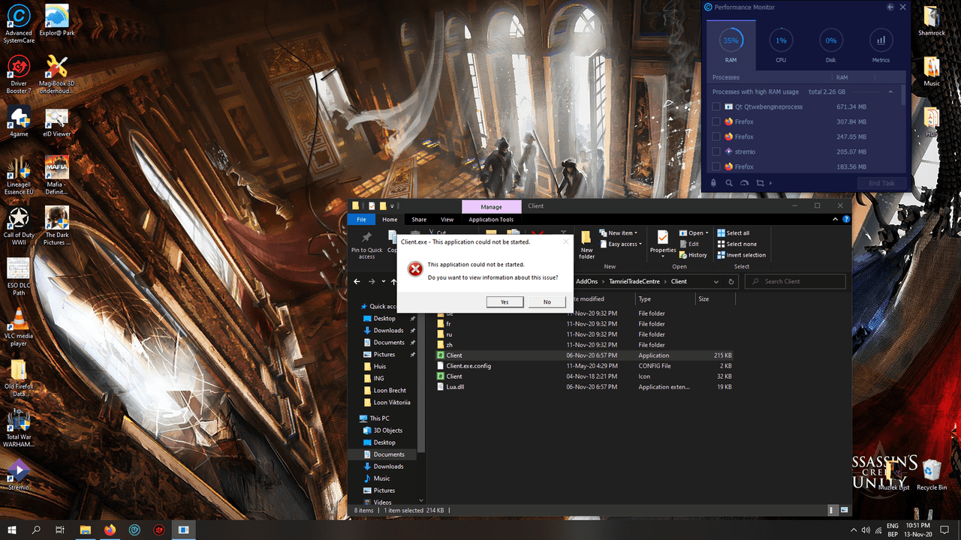Expand more tools arrow in Performance Monitor
The width and height of the screenshot is (961, 540).
tap(771, 183)
